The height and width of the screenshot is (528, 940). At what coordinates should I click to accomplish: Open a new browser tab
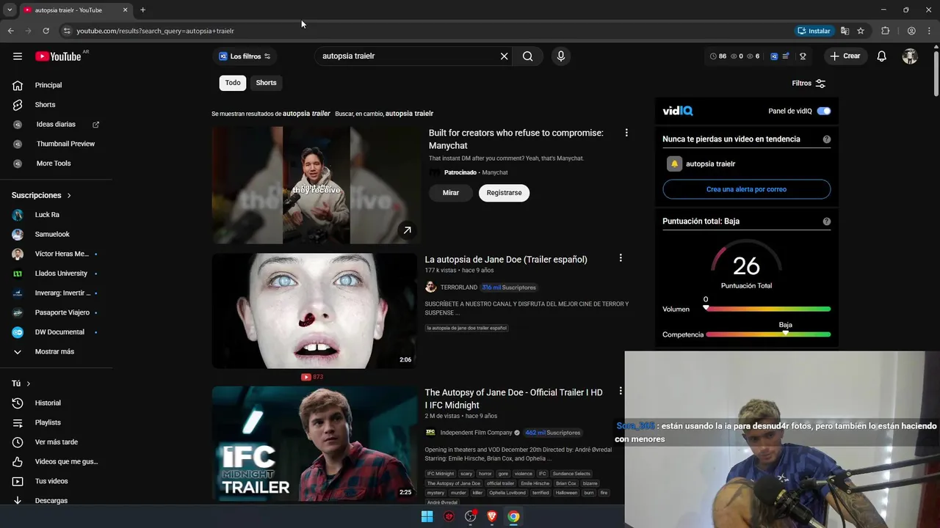coord(142,10)
